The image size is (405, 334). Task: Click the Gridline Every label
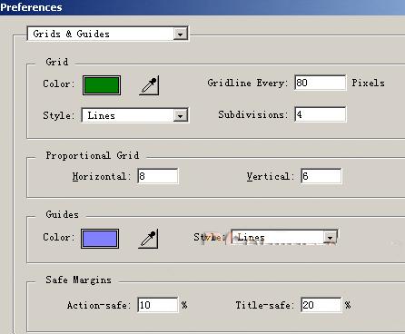click(248, 83)
